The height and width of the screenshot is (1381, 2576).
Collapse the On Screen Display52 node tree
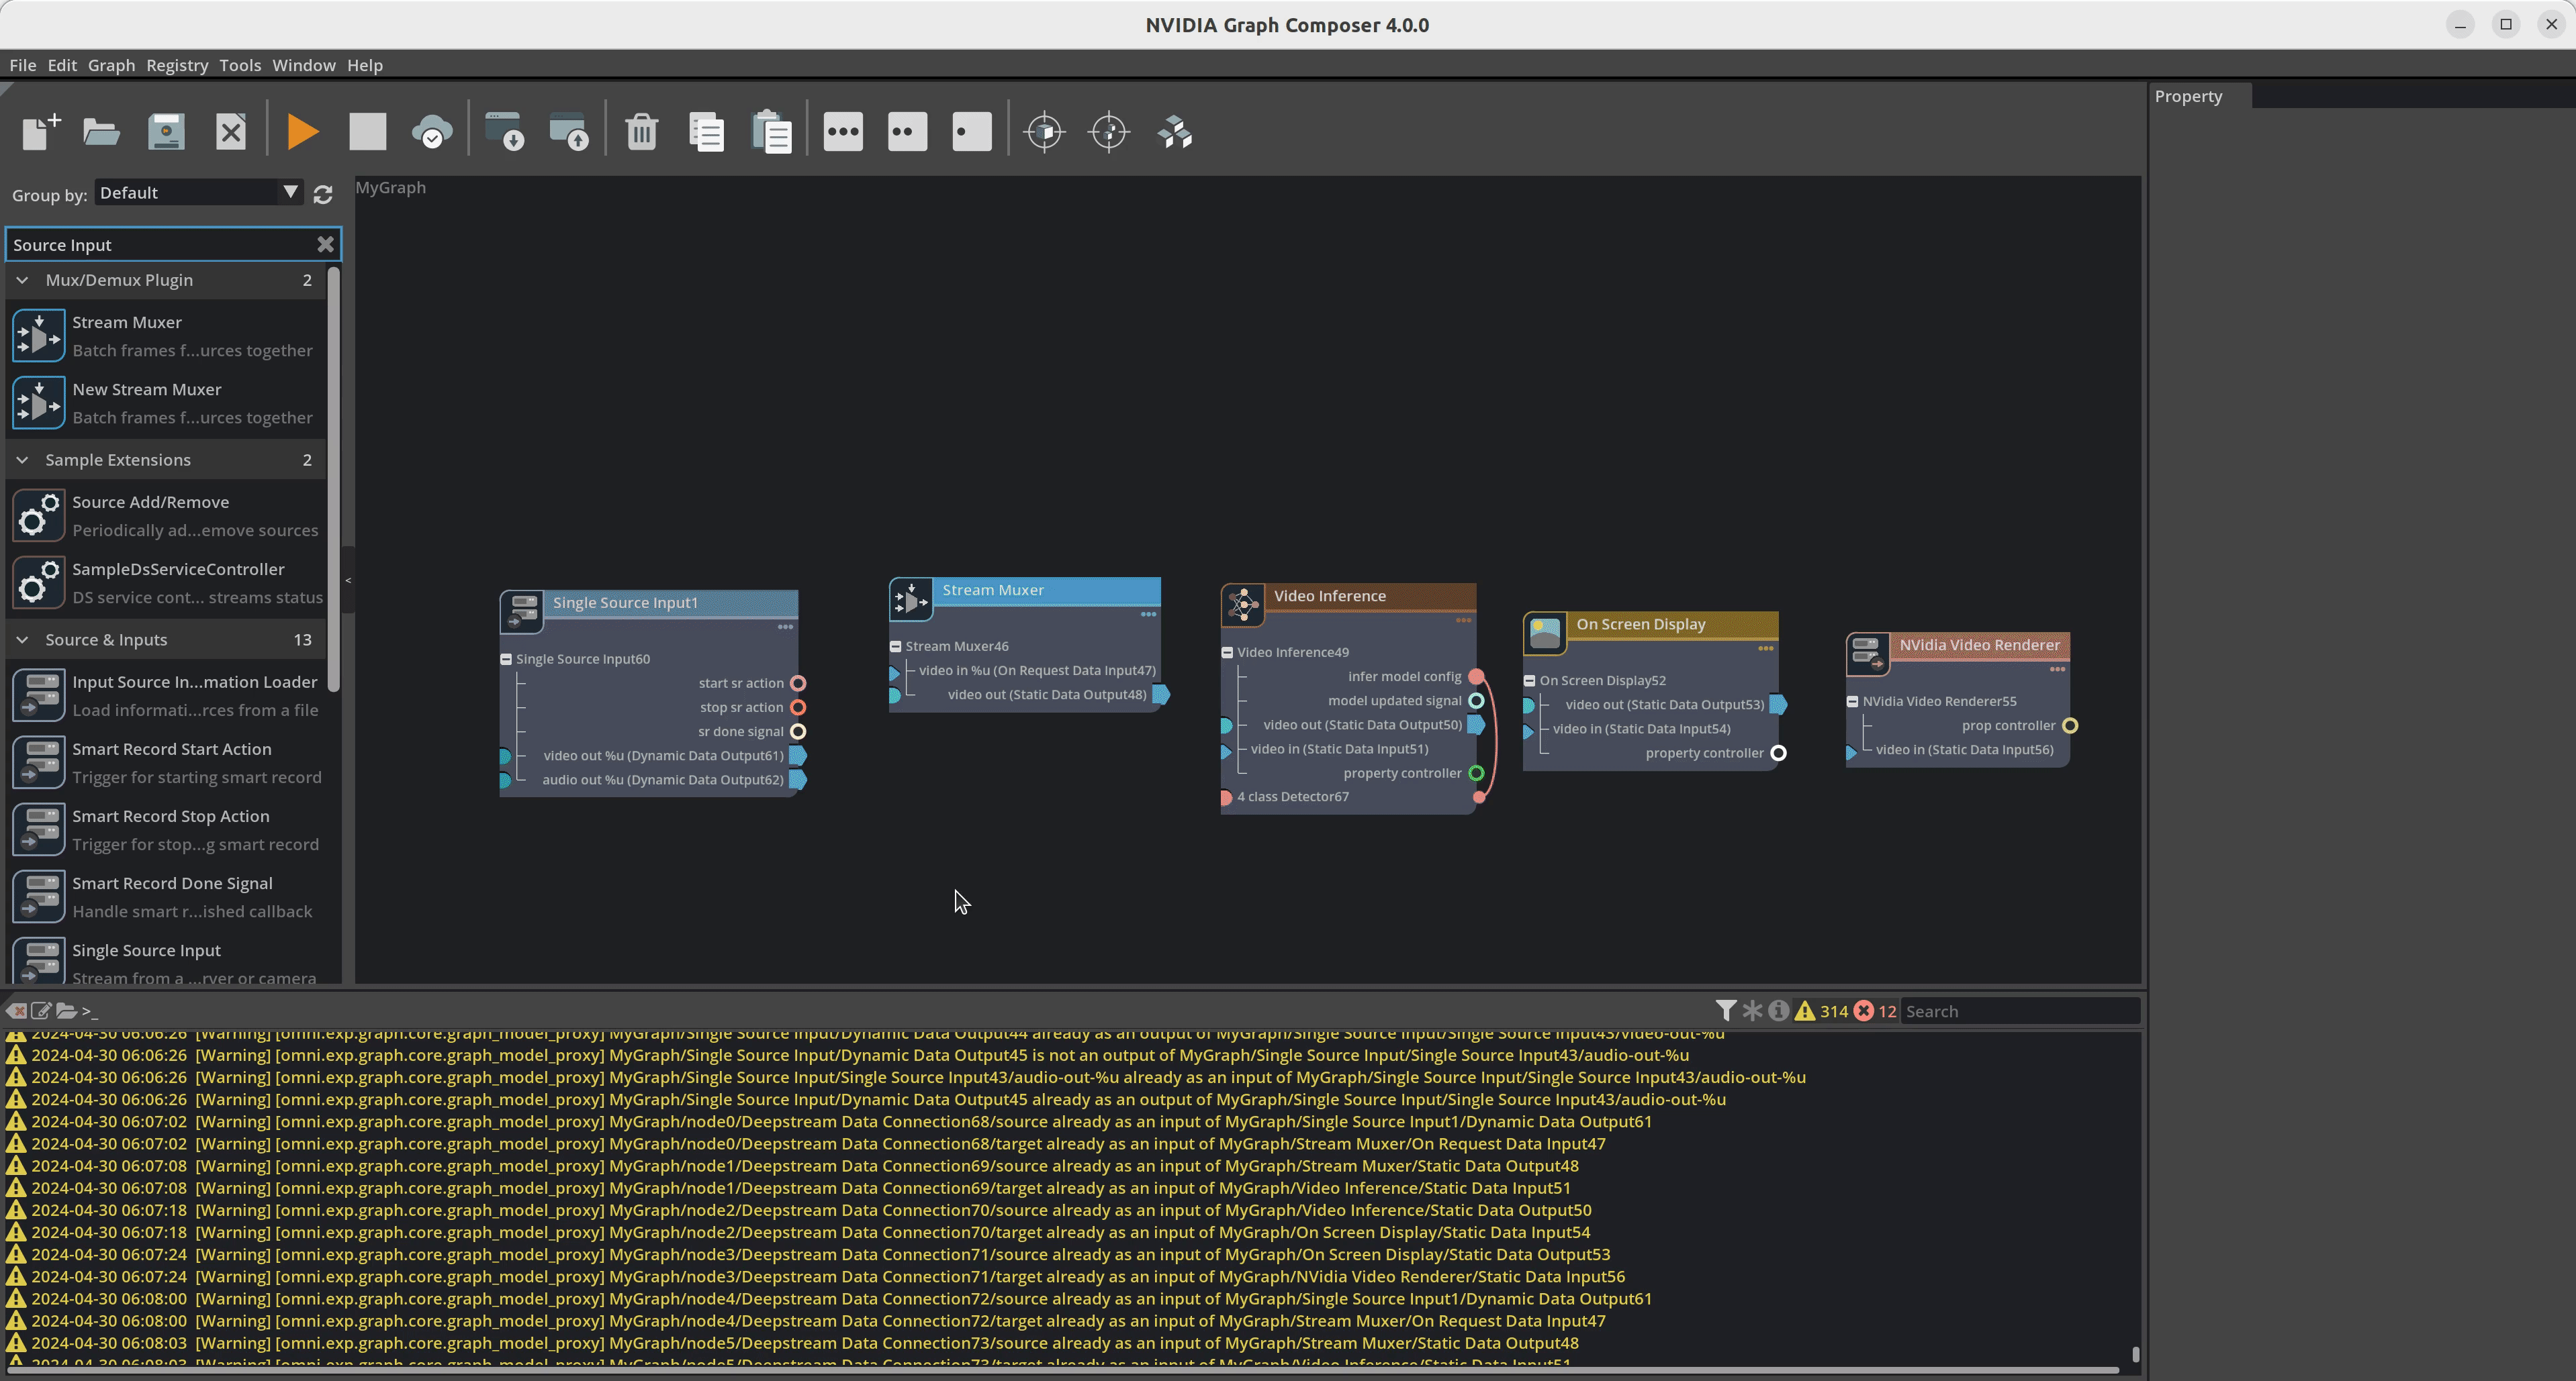[1529, 680]
